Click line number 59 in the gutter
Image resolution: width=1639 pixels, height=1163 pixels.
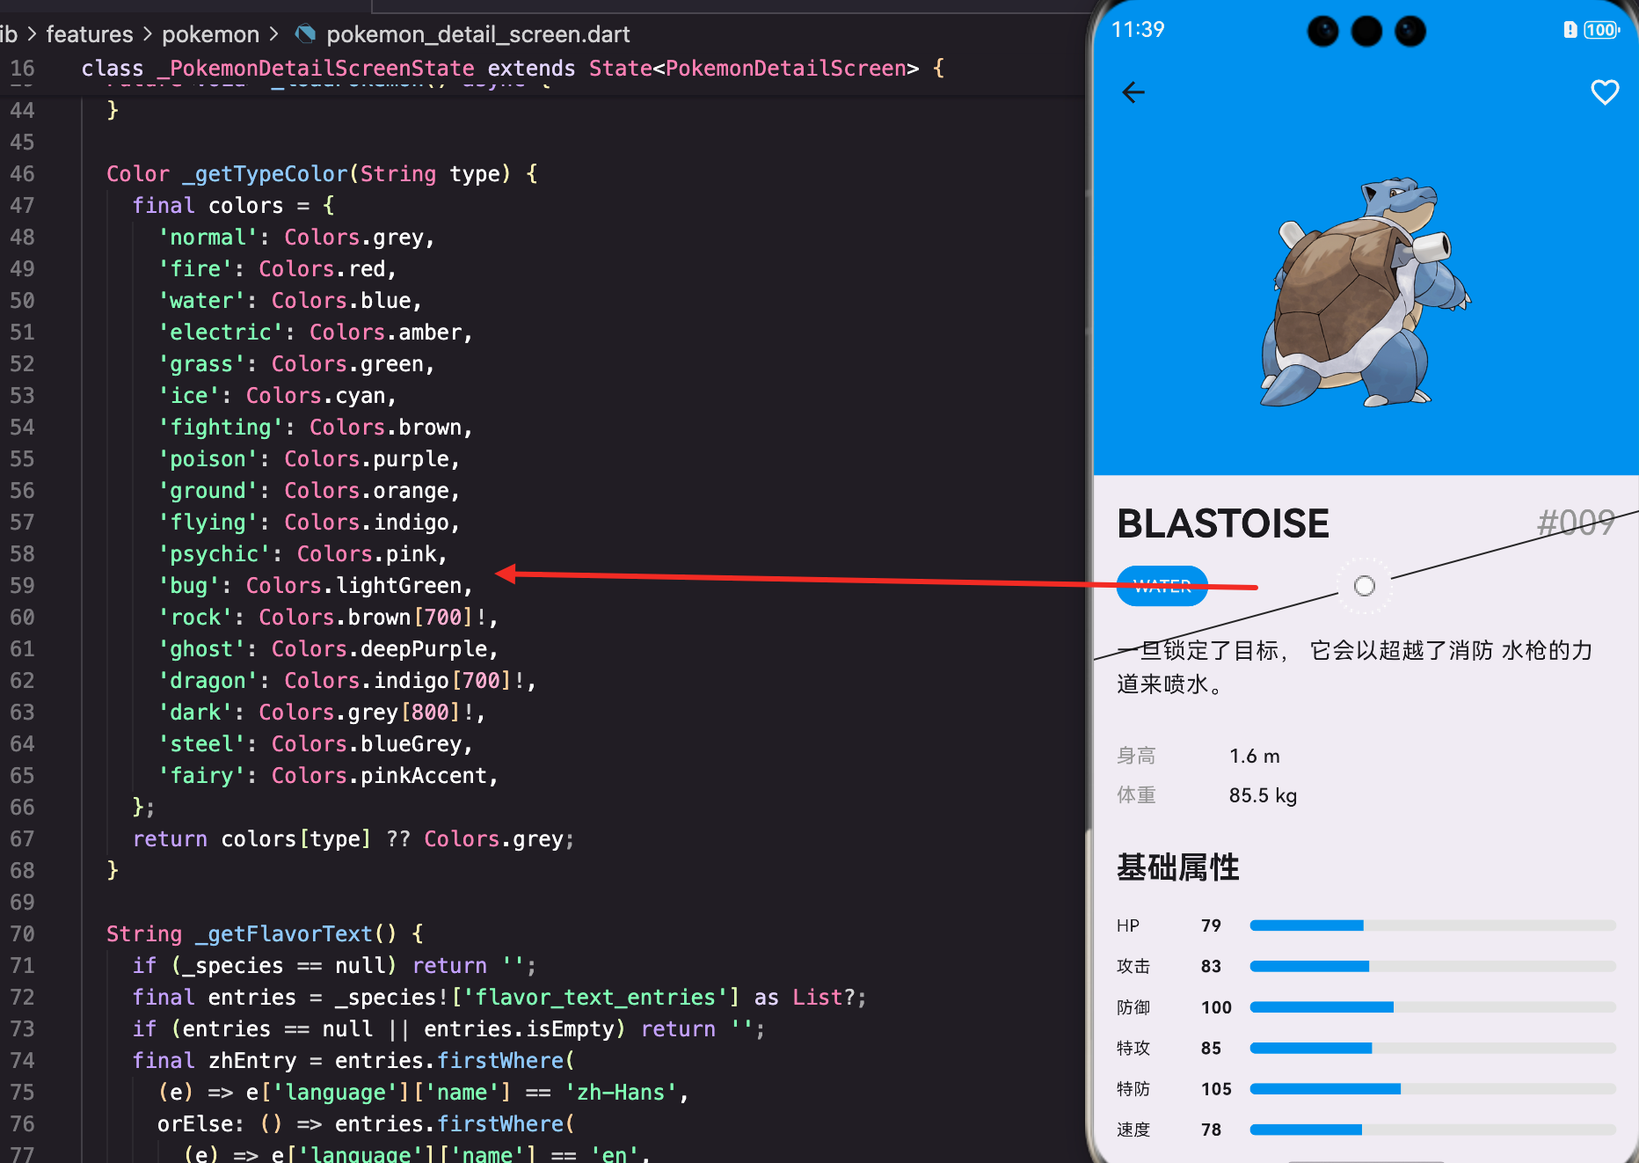coord(23,585)
